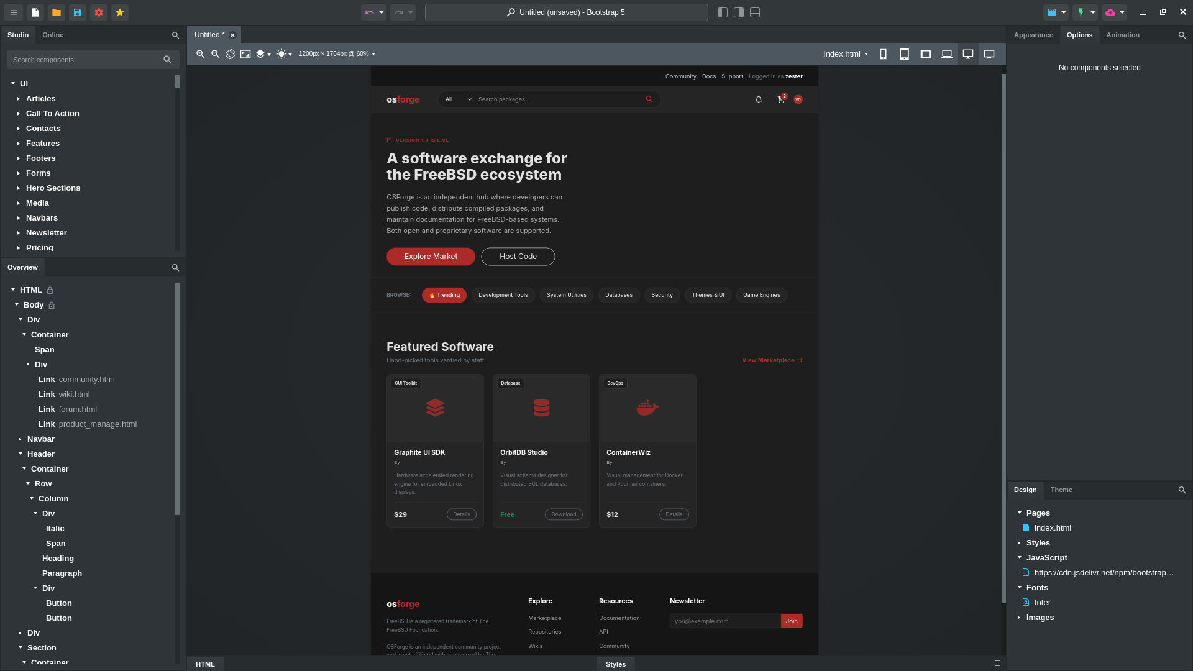Toggle the bottom panel visibility
The width and height of the screenshot is (1193, 671).
click(755, 12)
